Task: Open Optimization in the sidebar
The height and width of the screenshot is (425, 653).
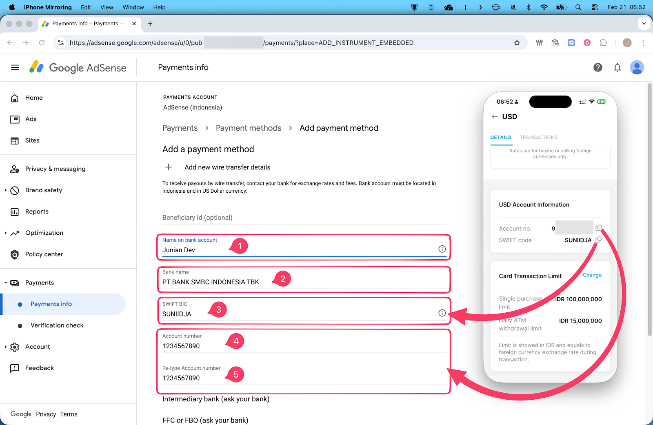Action: (44, 233)
